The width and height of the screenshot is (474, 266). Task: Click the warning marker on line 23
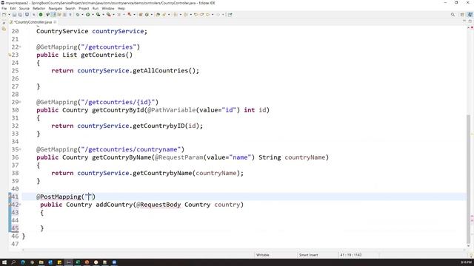tap(10, 55)
